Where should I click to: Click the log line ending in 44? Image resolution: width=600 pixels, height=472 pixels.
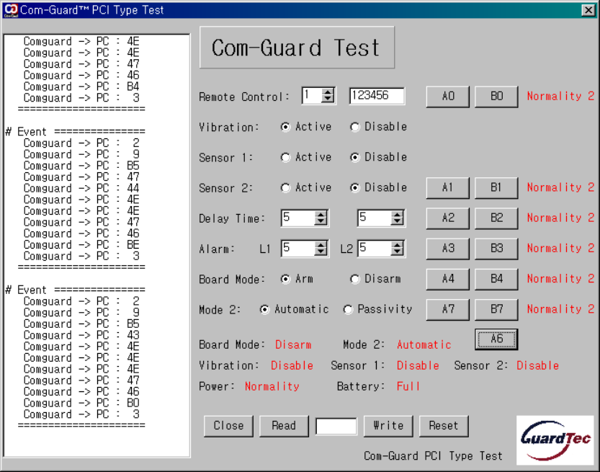click(81, 188)
